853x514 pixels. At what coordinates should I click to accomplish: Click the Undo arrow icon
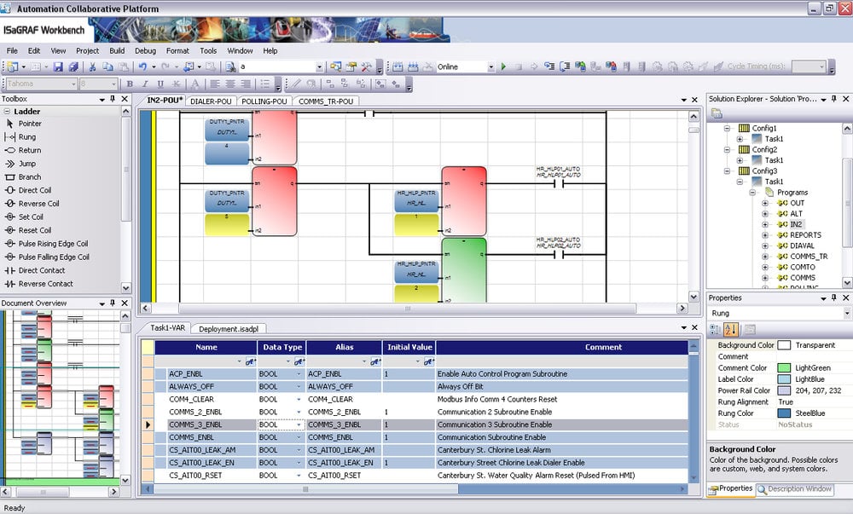142,66
